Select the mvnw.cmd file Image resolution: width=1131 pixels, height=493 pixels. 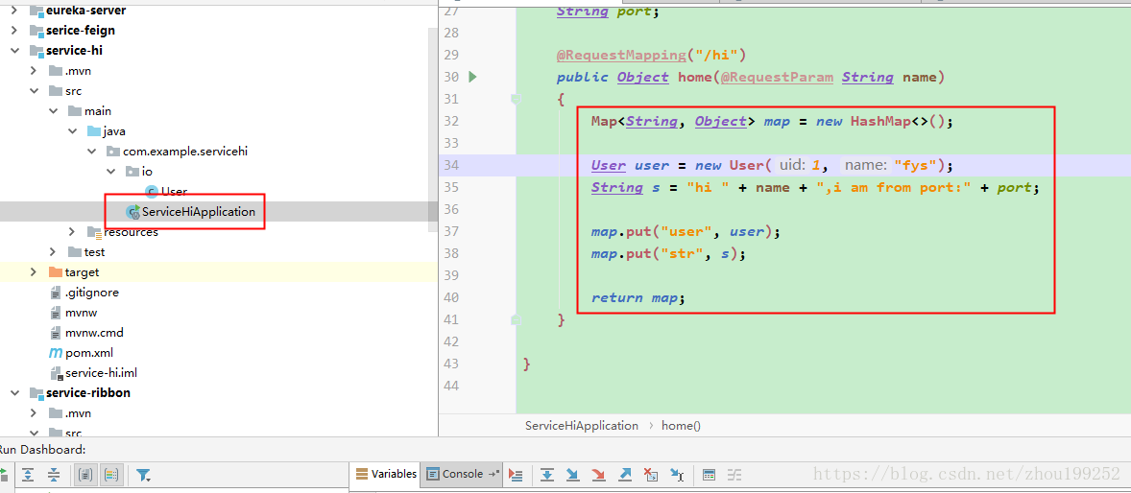[94, 333]
